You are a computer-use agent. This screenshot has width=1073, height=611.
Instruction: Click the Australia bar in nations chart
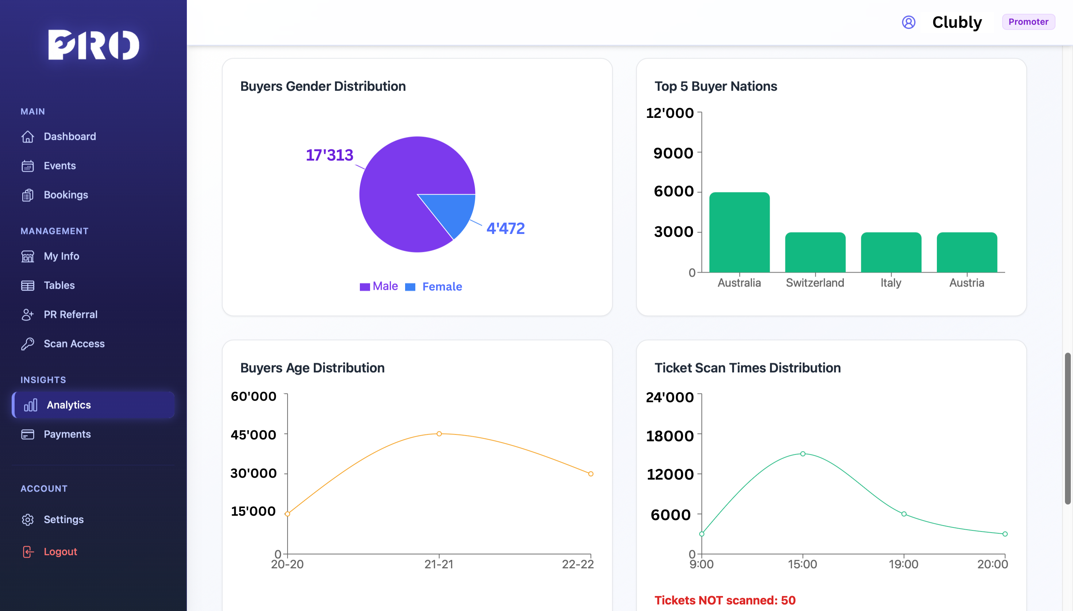click(739, 233)
